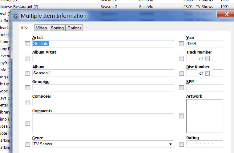Check the Album field checkbox
Screen dimensions: 234x153
pos(27,73)
